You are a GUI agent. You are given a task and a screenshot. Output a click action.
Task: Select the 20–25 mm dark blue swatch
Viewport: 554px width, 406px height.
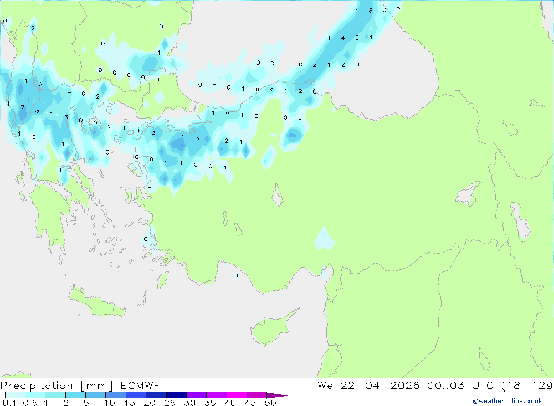click(x=156, y=395)
